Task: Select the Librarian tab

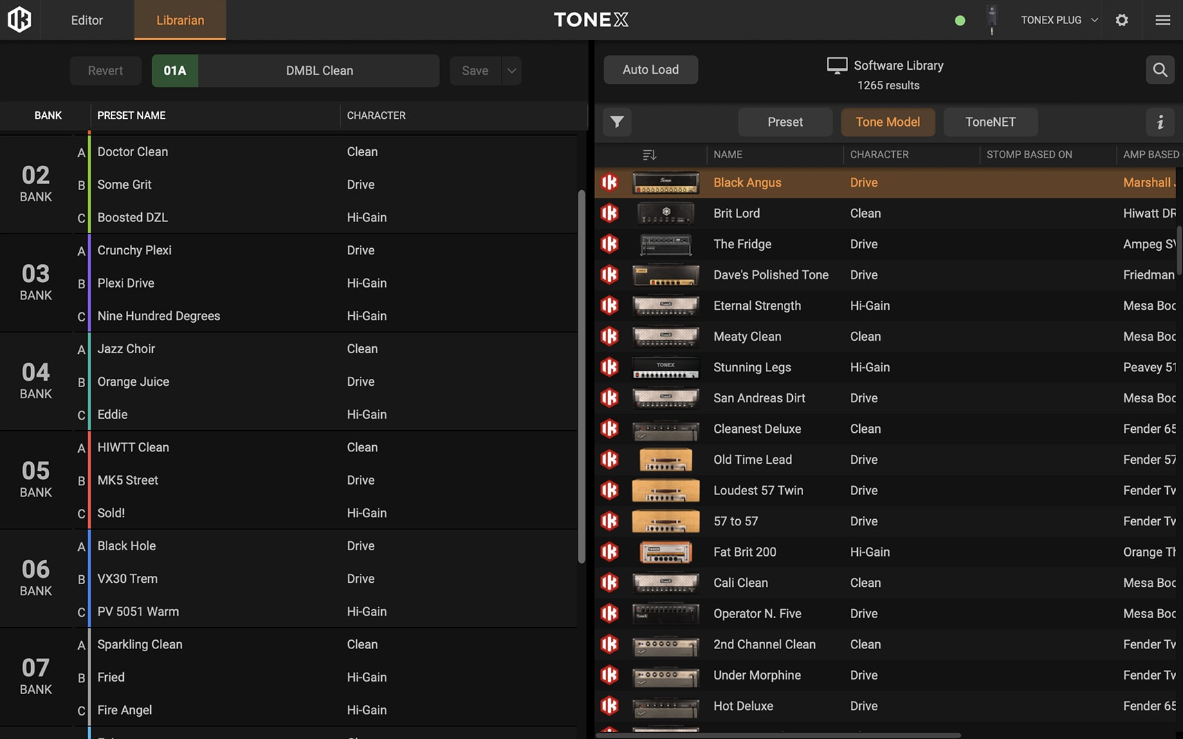Action: pos(180,20)
